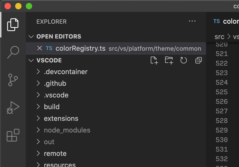Create a new file in the VSCODE folder
The width and height of the screenshot is (239, 167).
coord(154,60)
